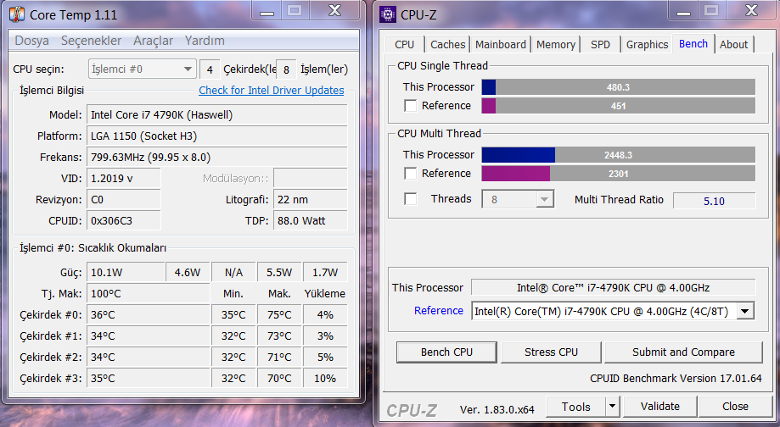The image size is (780, 427).
Task: Click Check for Intel Driver Updates link
Action: 272,91
